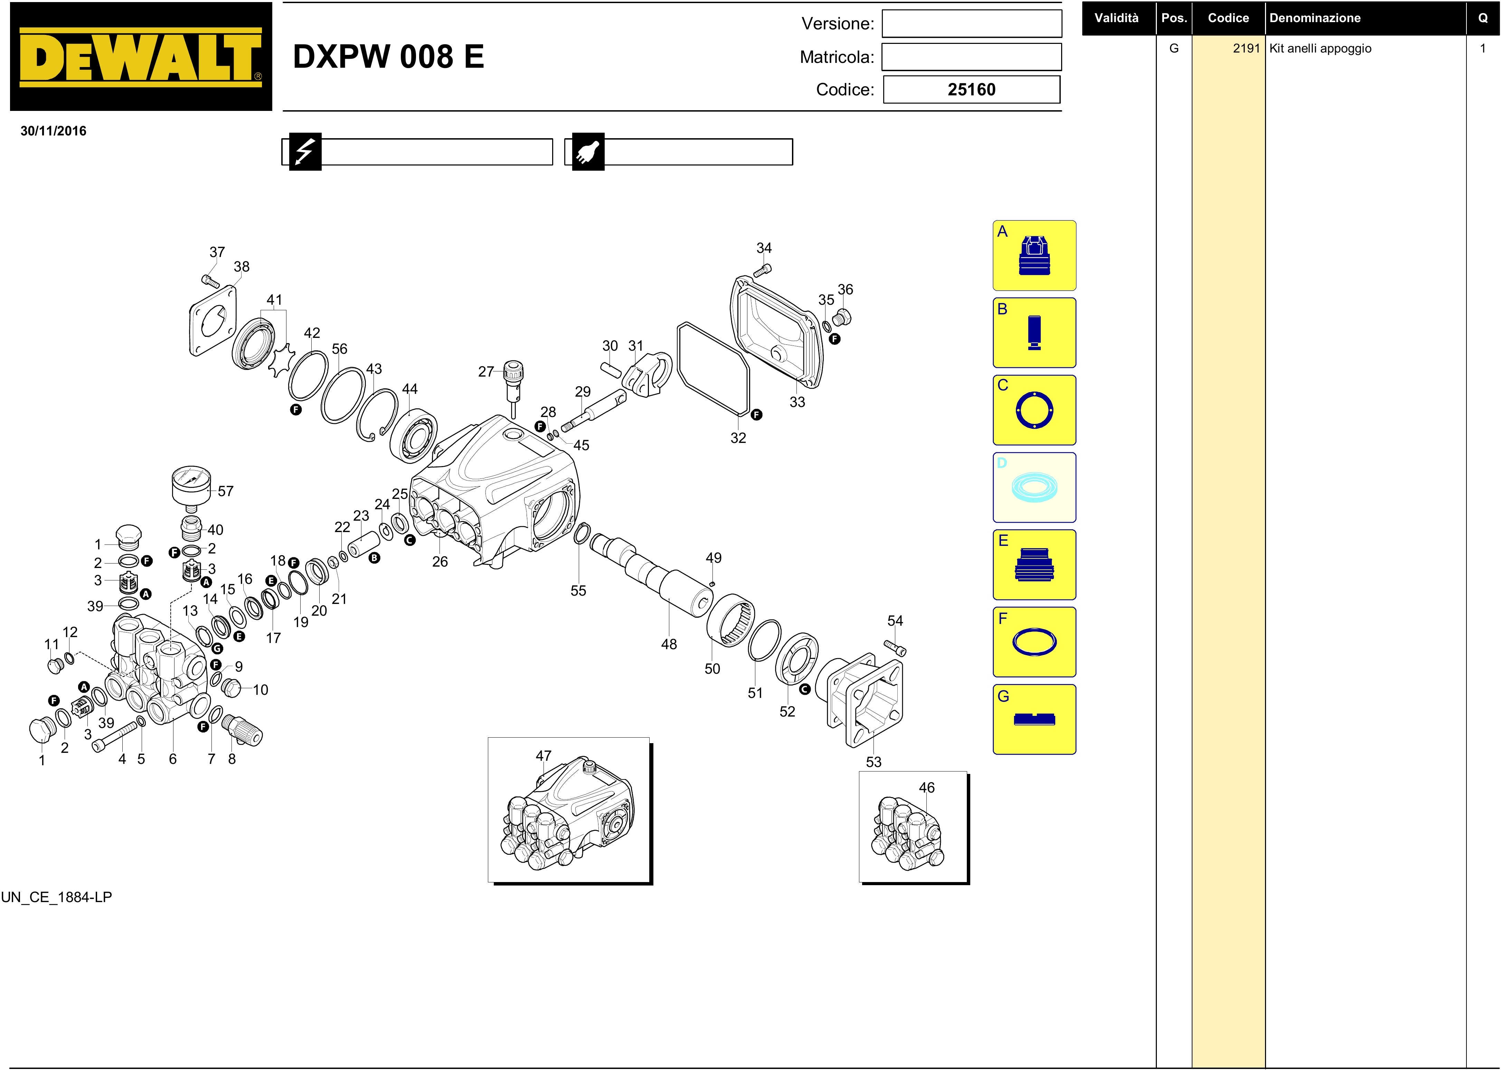Click the Matricola input field
The width and height of the screenshot is (1501, 1070).
tap(972, 57)
